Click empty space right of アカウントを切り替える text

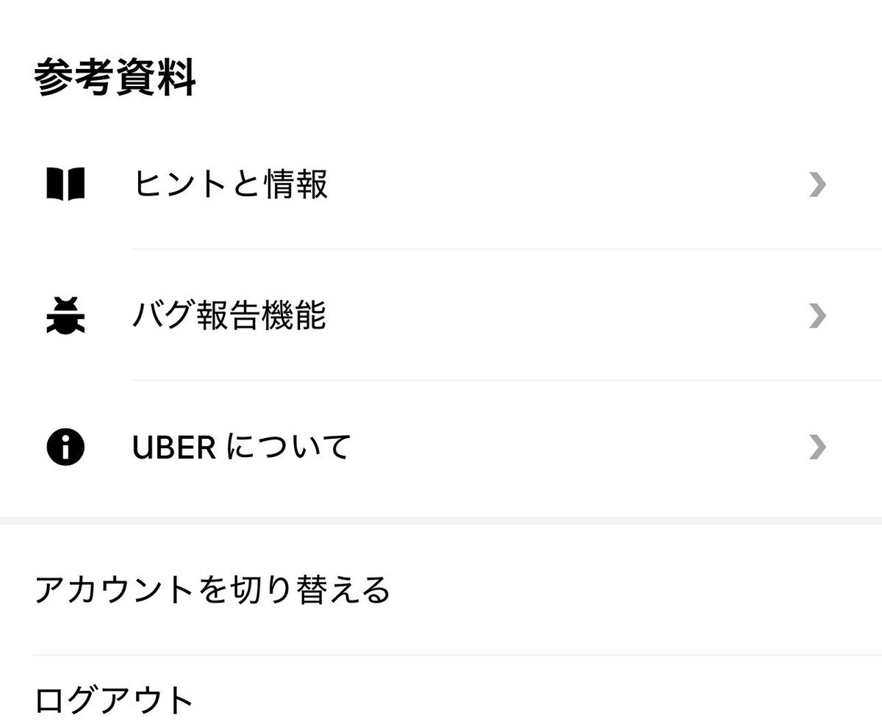click(625, 590)
